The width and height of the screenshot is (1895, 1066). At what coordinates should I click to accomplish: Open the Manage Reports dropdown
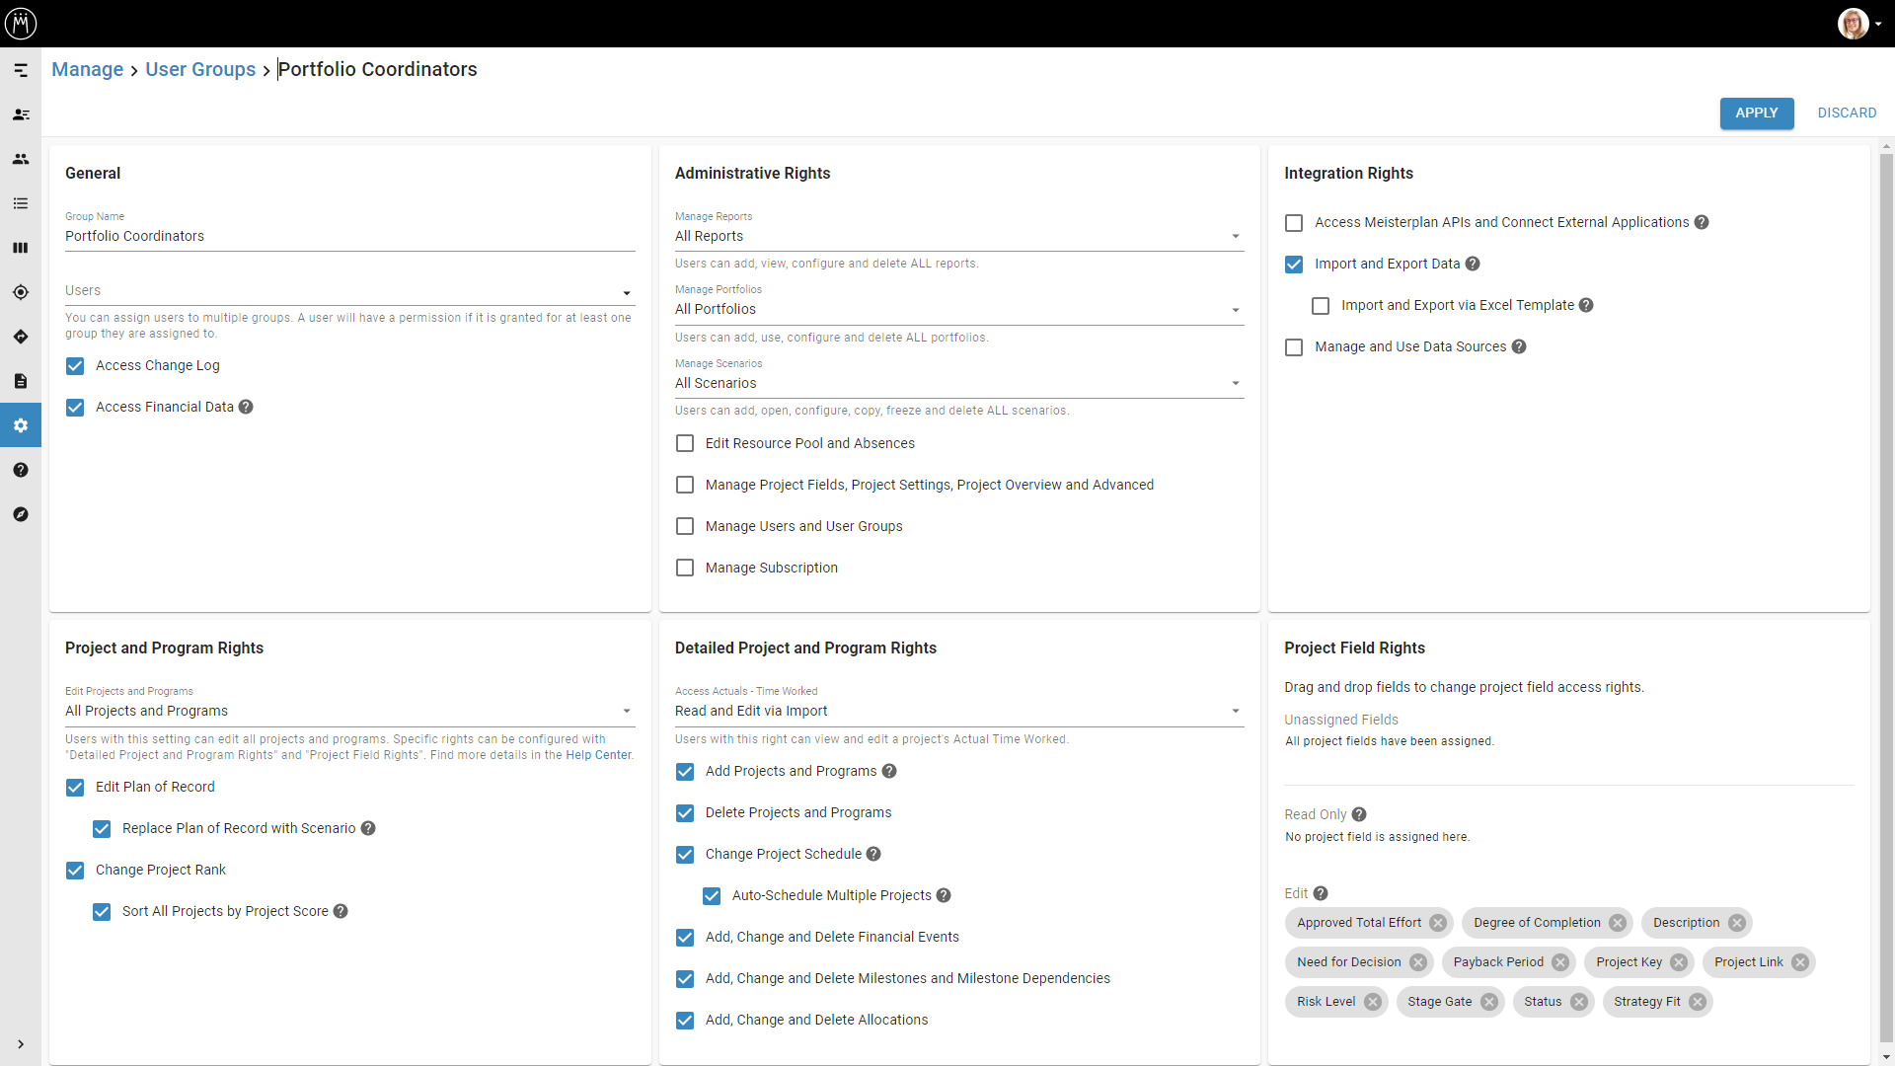pyautogui.click(x=958, y=236)
